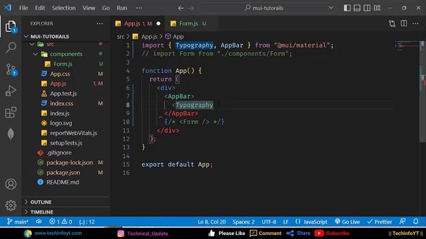Expand the OUTLINE section

tap(41, 202)
